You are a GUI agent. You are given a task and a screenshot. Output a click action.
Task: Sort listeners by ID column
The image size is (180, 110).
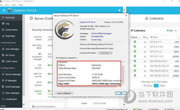coord(145,37)
